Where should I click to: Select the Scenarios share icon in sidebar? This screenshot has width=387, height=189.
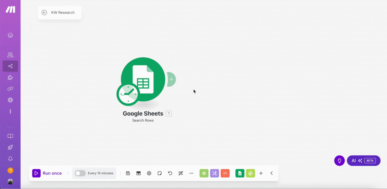coord(10,66)
